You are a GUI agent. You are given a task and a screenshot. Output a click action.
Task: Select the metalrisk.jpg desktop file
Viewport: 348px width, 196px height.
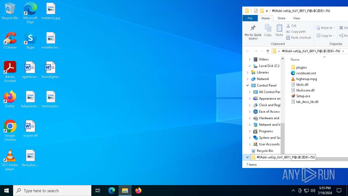(51, 11)
